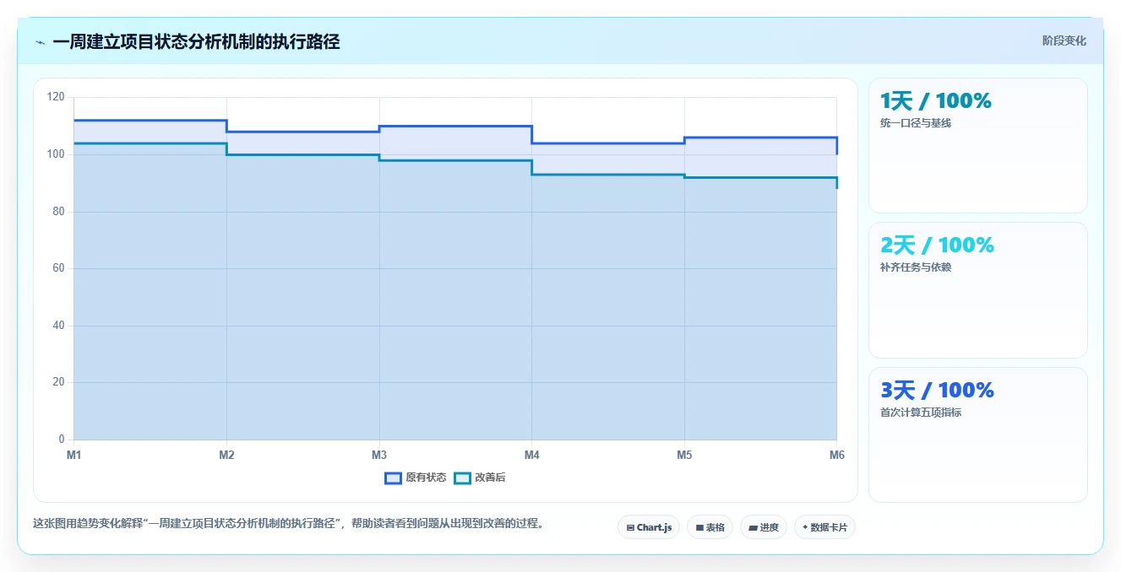This screenshot has height=572, width=1121.
Task: Select the 数据卡片 tag
Action: [x=824, y=527]
